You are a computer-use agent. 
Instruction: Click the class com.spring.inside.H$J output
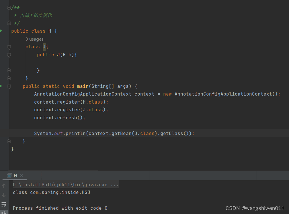pyautogui.click(x=51, y=192)
